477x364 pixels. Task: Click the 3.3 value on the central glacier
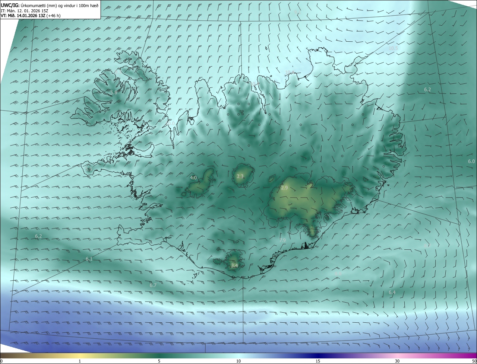[x=240, y=176]
